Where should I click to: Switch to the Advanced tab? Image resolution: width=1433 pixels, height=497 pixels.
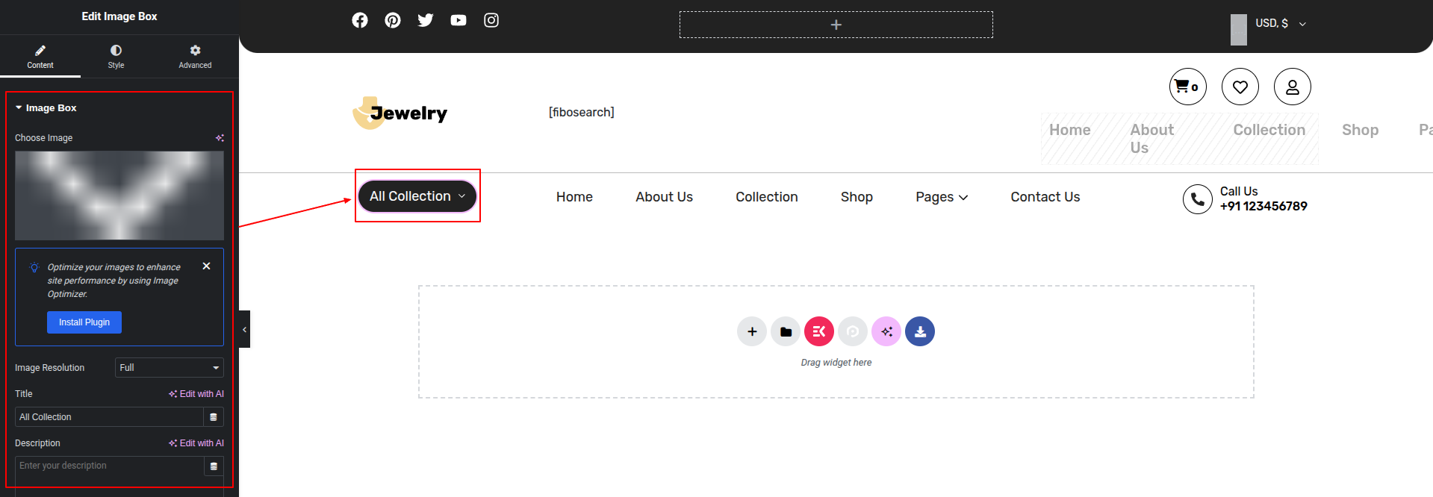(x=195, y=56)
